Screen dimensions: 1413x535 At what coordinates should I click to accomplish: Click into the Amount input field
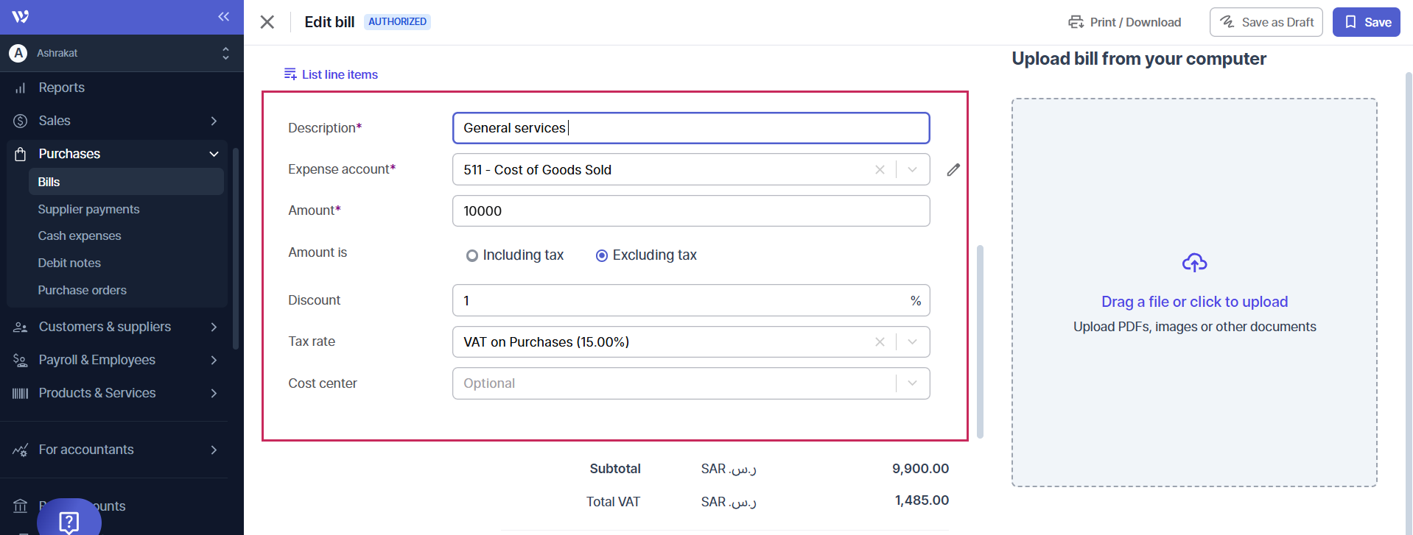pyautogui.click(x=690, y=211)
